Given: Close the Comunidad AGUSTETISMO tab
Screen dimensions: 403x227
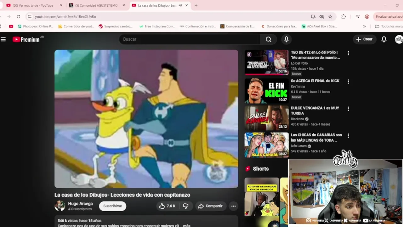Looking at the screenshot, I should pyautogui.click(x=124, y=5).
